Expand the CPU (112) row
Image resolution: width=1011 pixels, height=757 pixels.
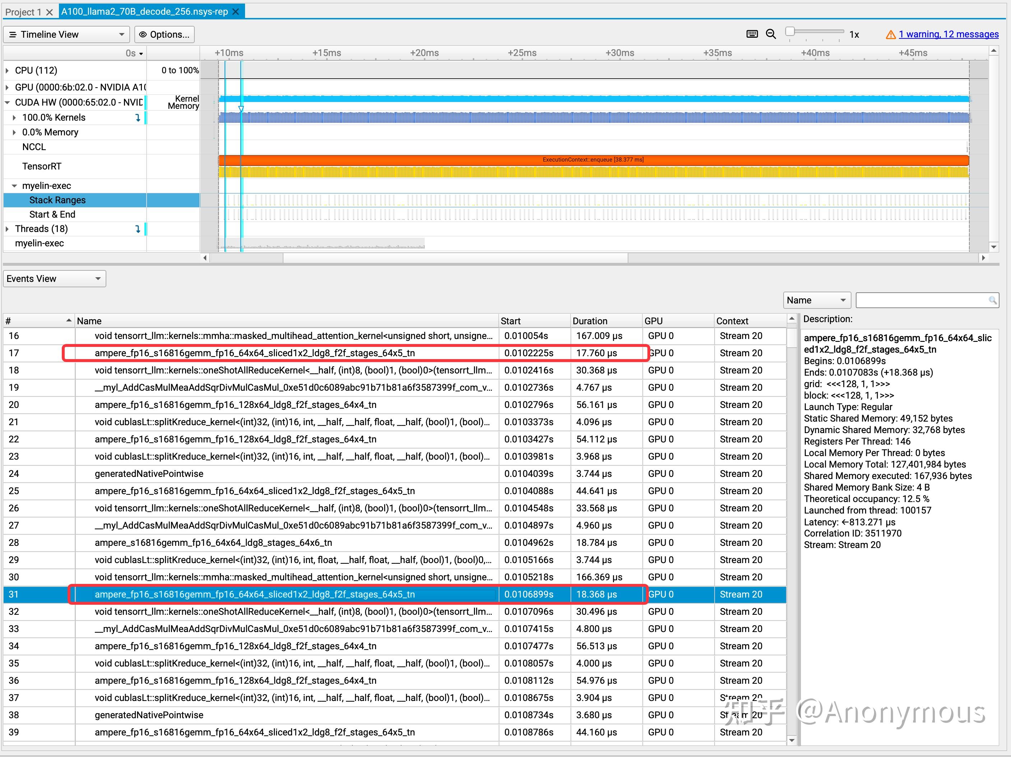coord(7,70)
